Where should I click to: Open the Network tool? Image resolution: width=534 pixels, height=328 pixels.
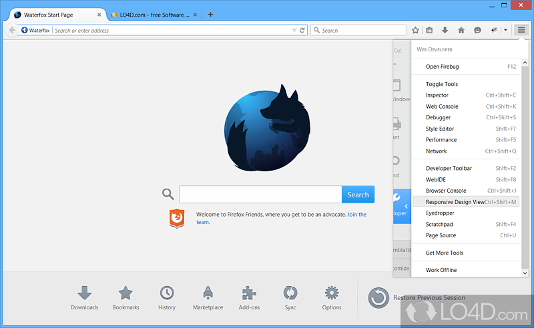pos(466,151)
